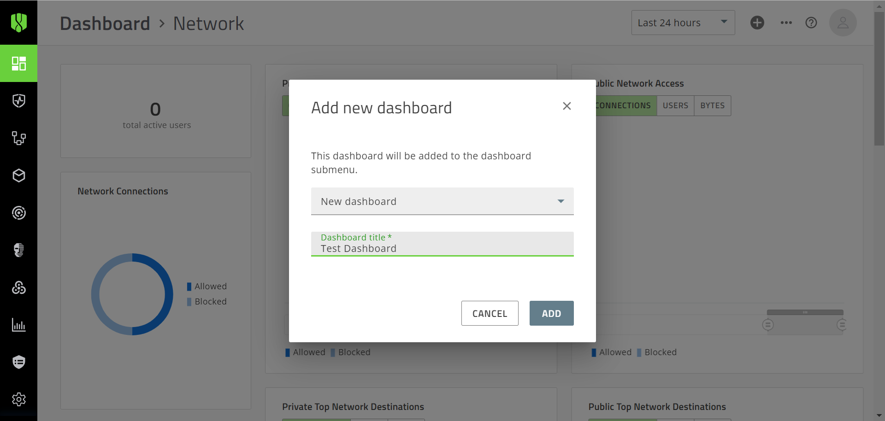Viewport: 885px width, 421px height.
Task: Click the chart range scrollbar thumb
Action: pyautogui.click(x=805, y=312)
